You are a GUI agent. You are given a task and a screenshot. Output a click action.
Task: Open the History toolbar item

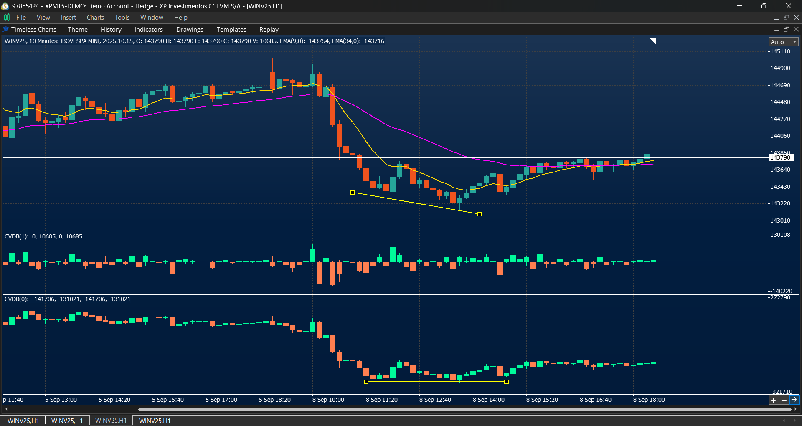point(111,29)
